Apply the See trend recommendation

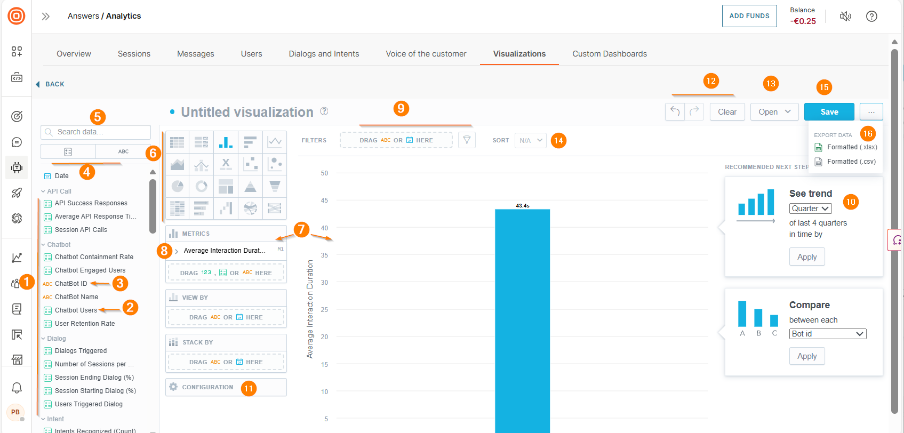pos(807,257)
